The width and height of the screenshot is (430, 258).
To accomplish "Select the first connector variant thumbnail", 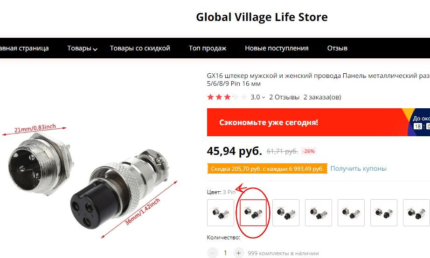I will click(221, 213).
